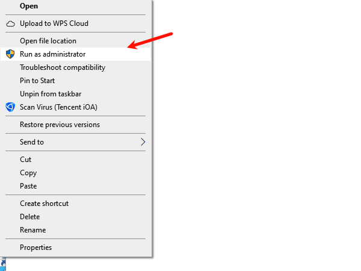Click the WPS Cloud upload icon
Image resolution: width=361 pixels, height=271 pixels.
coord(10,23)
